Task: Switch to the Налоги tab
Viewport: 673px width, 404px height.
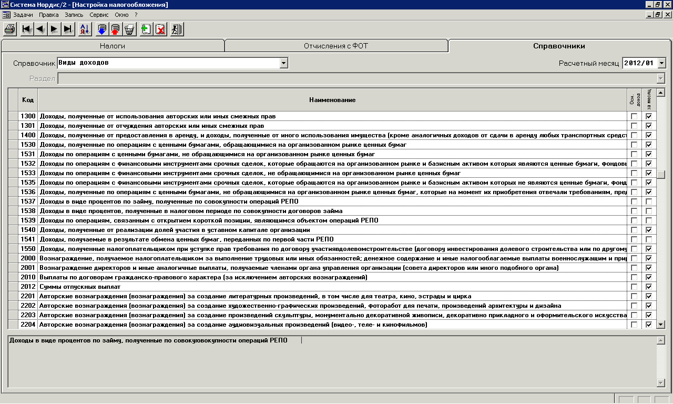Action: coord(112,46)
